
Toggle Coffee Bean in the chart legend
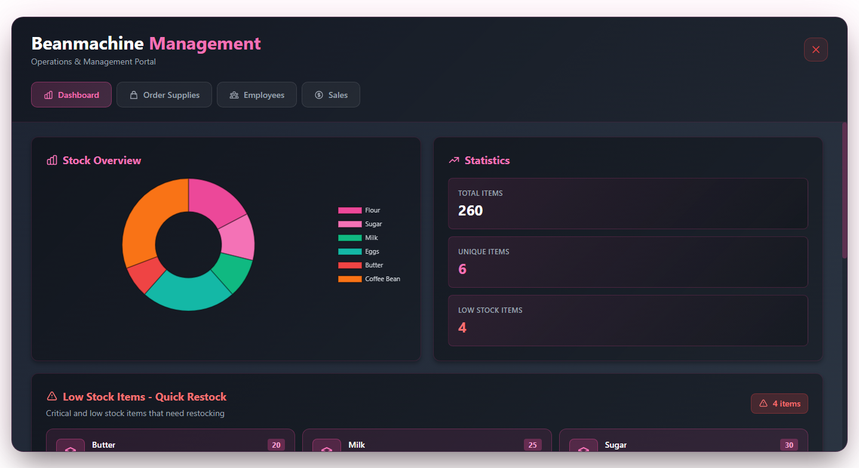(x=369, y=279)
